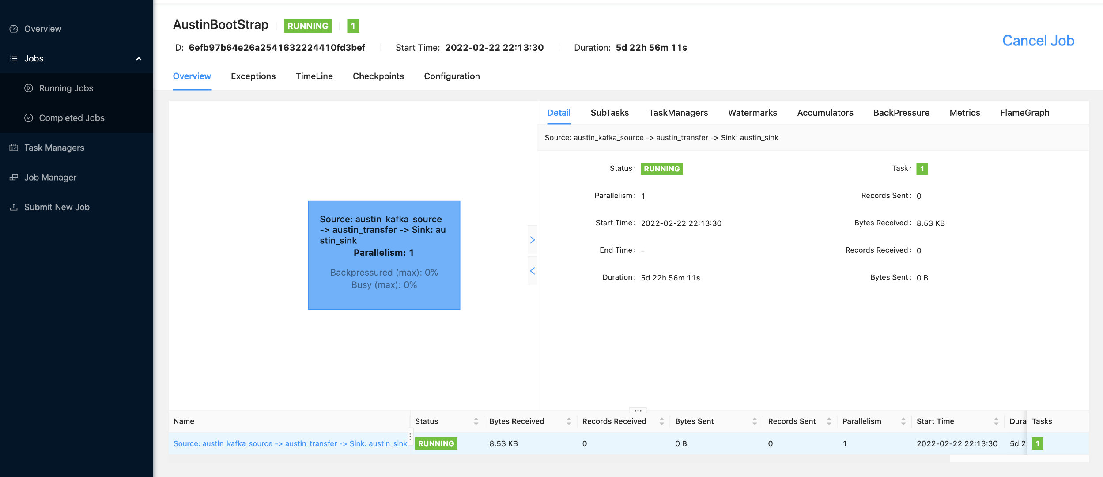Select the blue job graph node

384,255
